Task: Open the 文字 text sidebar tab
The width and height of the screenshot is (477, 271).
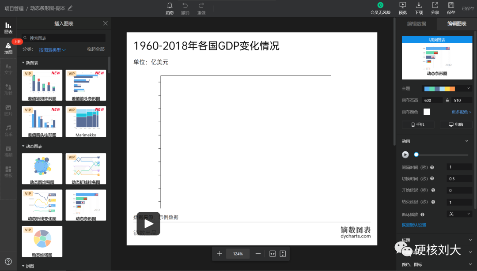Action: [8, 69]
